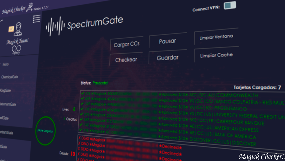
Task: Click the Limpiar Cache button
Action: coord(216,55)
